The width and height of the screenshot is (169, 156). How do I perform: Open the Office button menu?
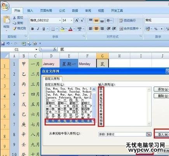[5, 6]
